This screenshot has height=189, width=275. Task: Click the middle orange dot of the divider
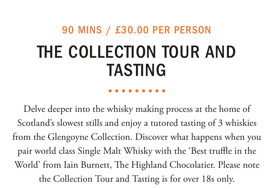click(x=137, y=91)
